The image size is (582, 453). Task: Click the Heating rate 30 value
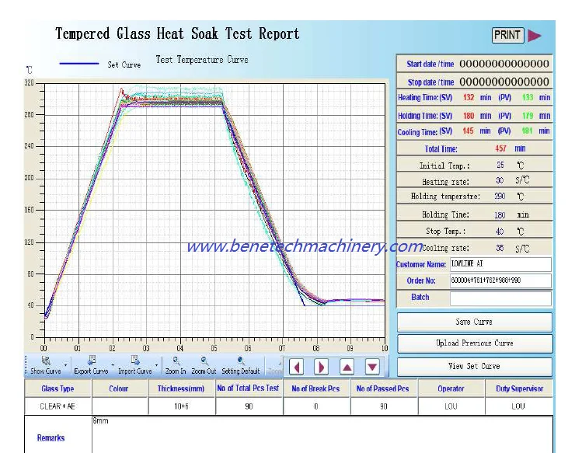coord(500,180)
